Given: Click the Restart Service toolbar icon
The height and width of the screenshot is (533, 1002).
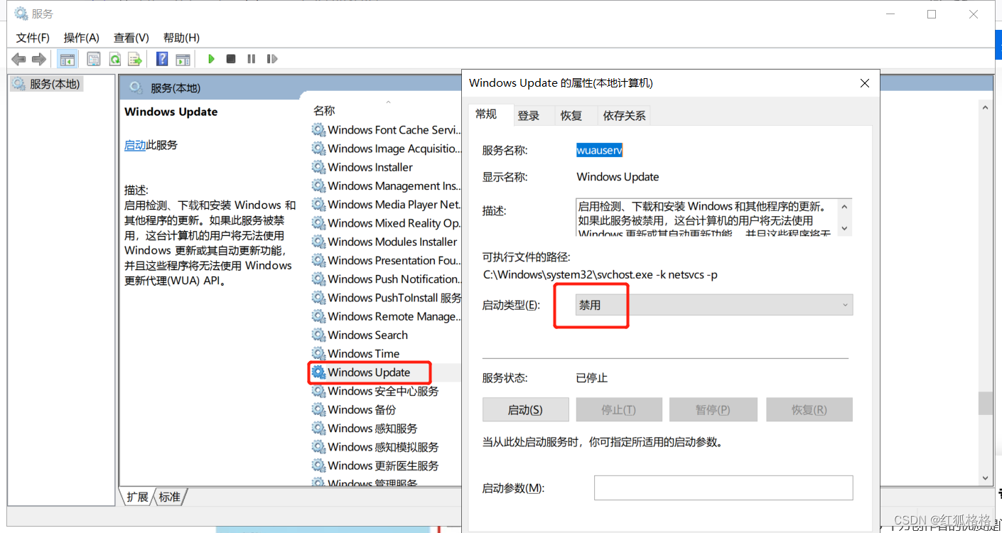Looking at the screenshot, I should pyautogui.click(x=271, y=59).
